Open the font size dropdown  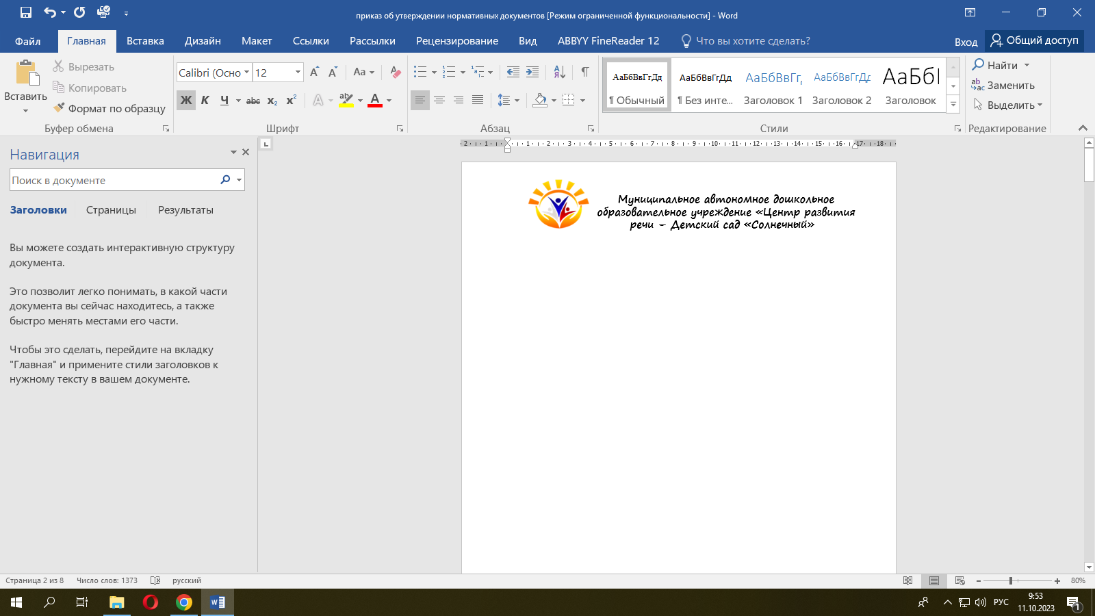[298, 72]
